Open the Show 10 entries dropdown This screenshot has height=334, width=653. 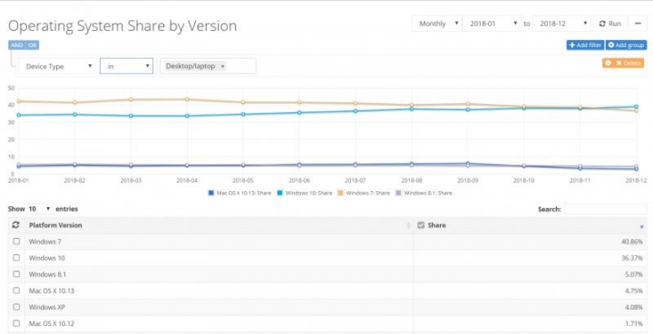40,209
